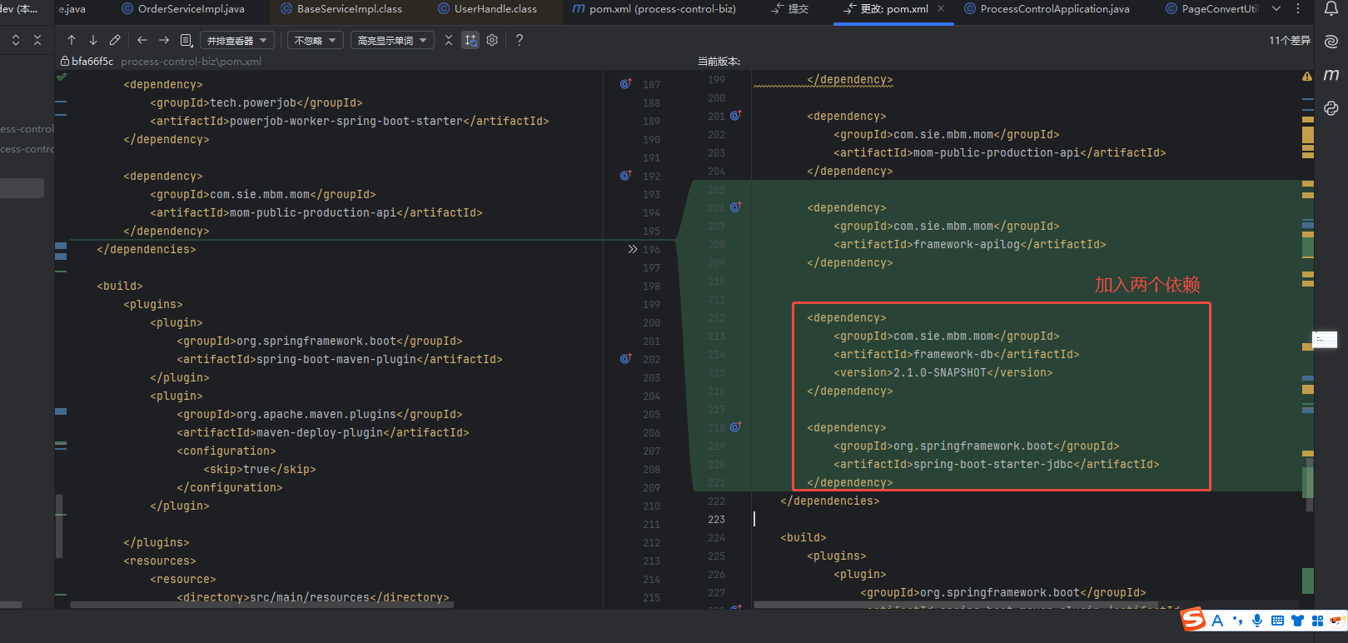Click the yellow warning inspection indicator
1348x643 pixels.
(x=1306, y=77)
